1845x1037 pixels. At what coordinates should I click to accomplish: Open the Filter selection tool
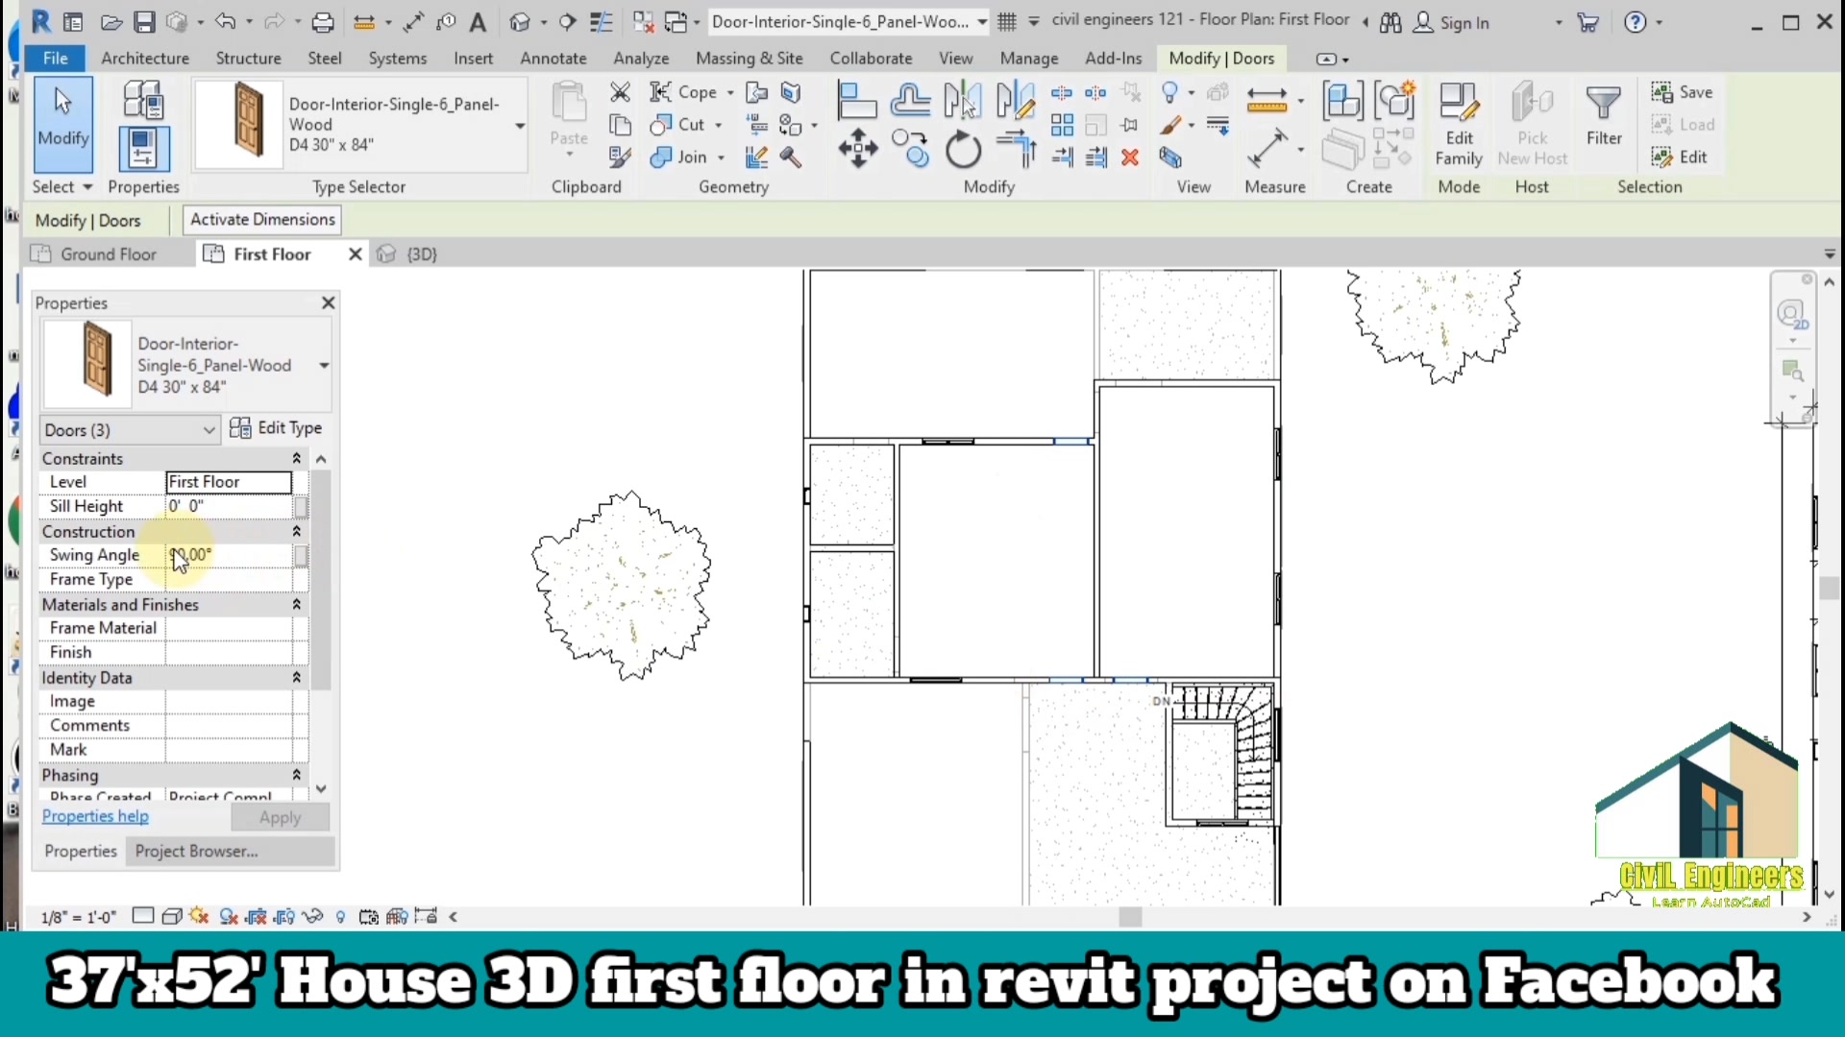pyautogui.click(x=1604, y=116)
